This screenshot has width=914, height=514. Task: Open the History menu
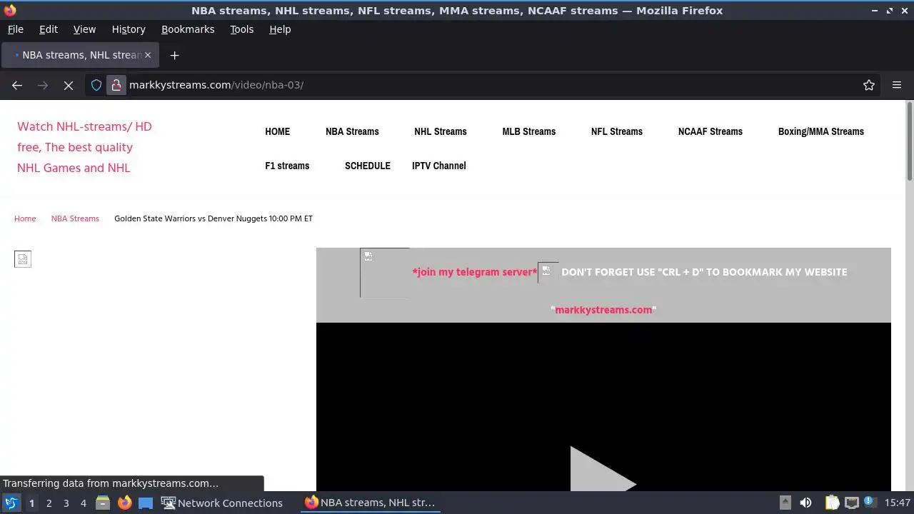[129, 29]
